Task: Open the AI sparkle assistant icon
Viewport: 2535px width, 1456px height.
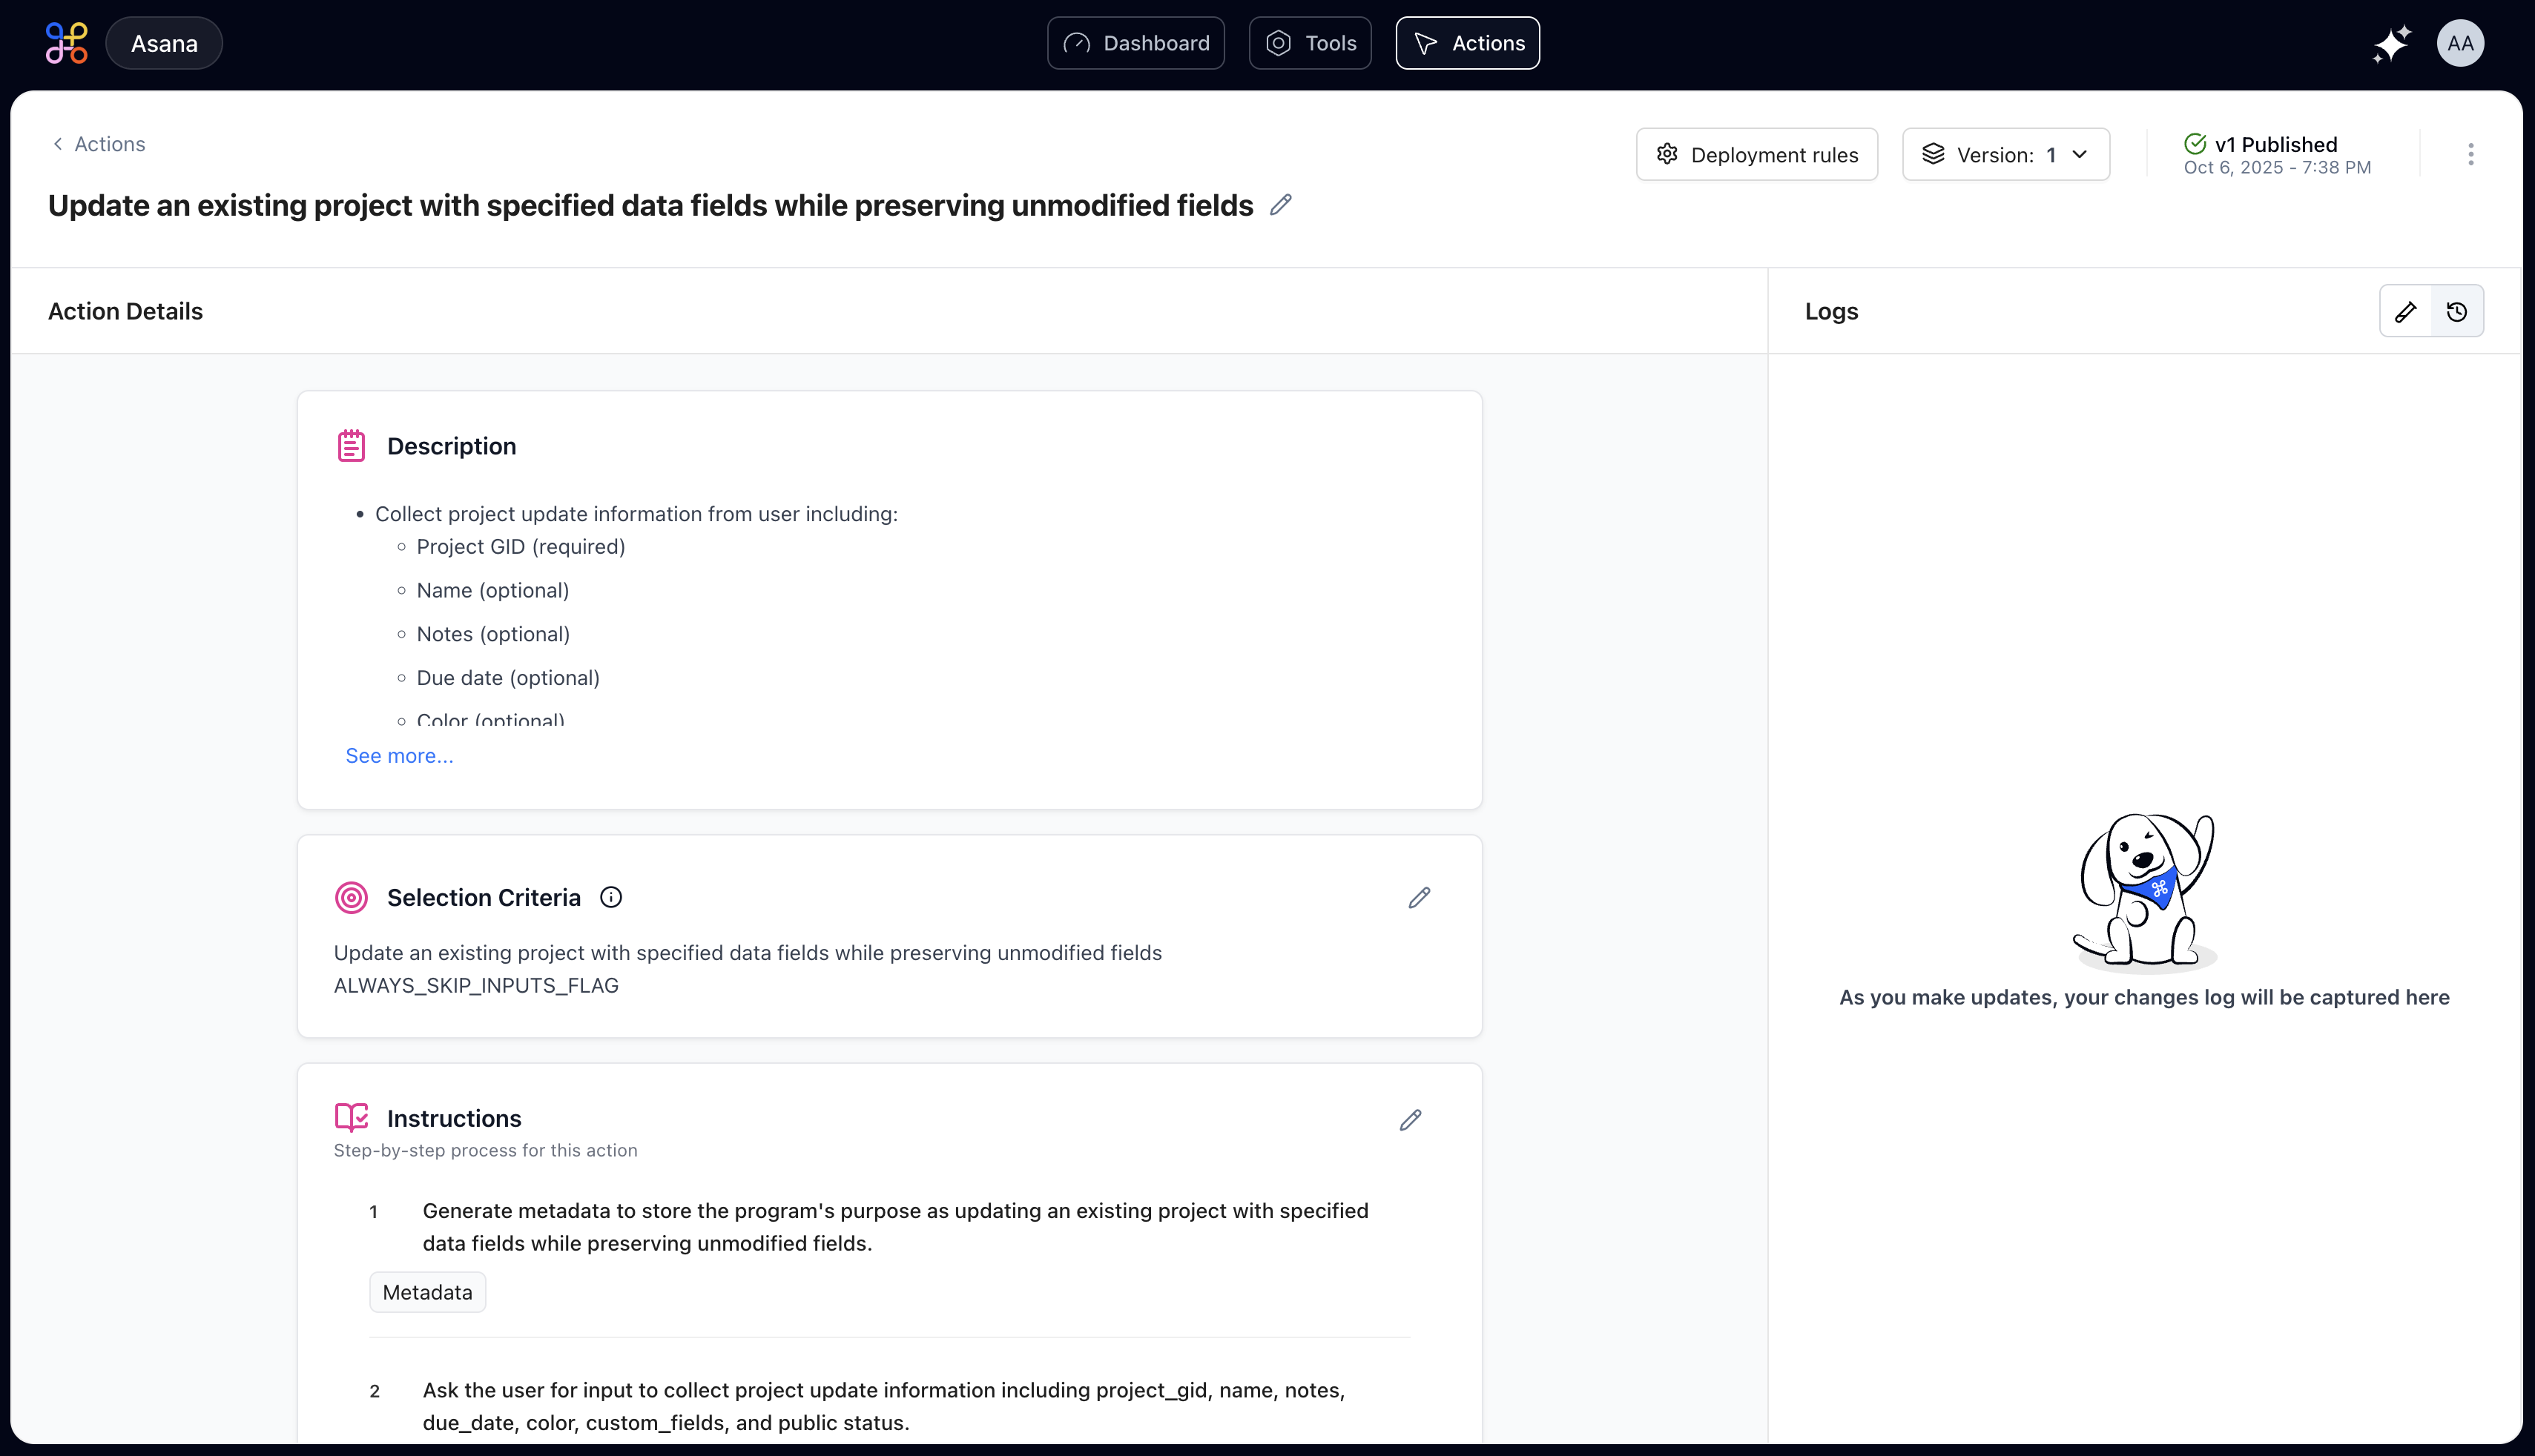Action: 2391,44
